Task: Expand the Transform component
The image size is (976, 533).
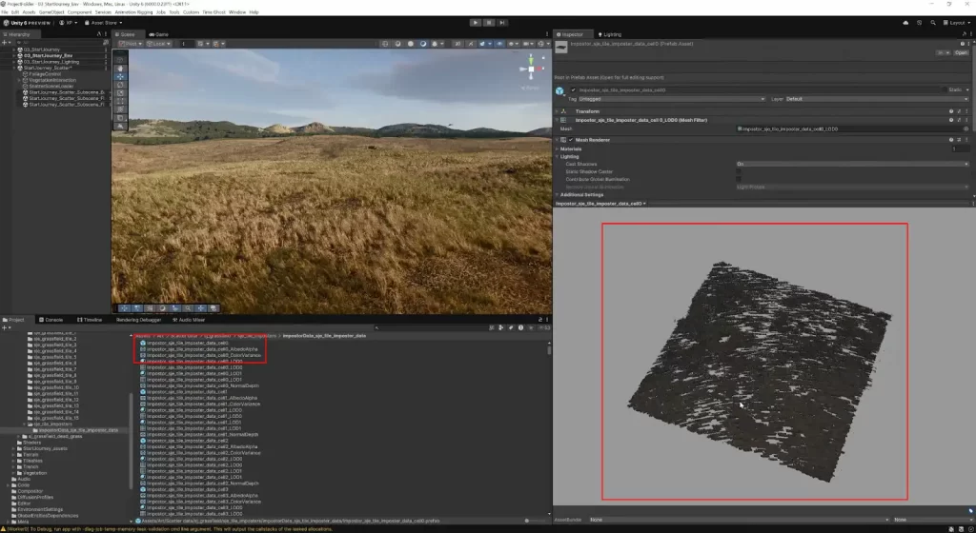Action: click(x=558, y=111)
